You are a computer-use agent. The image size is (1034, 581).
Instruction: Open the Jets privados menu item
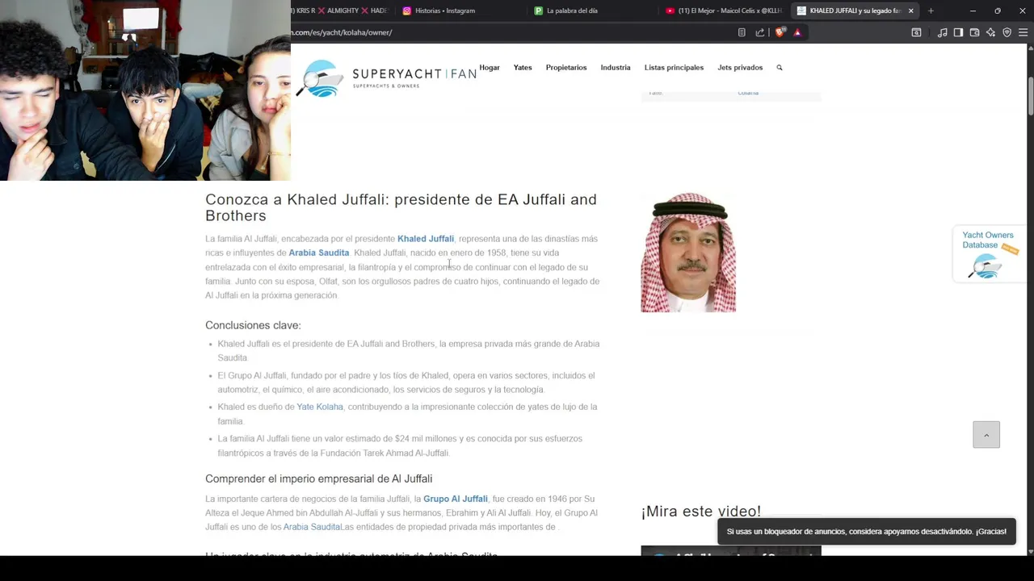click(740, 68)
